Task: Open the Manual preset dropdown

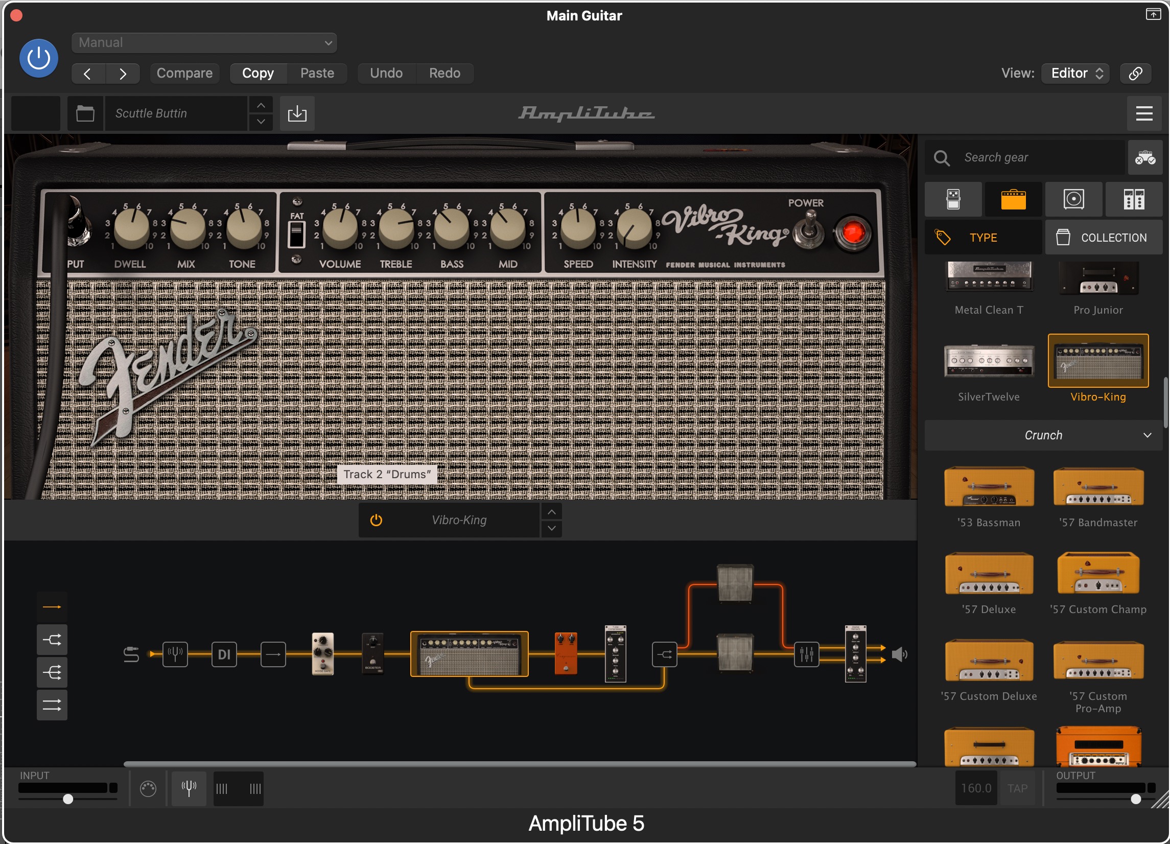Action: click(x=204, y=42)
